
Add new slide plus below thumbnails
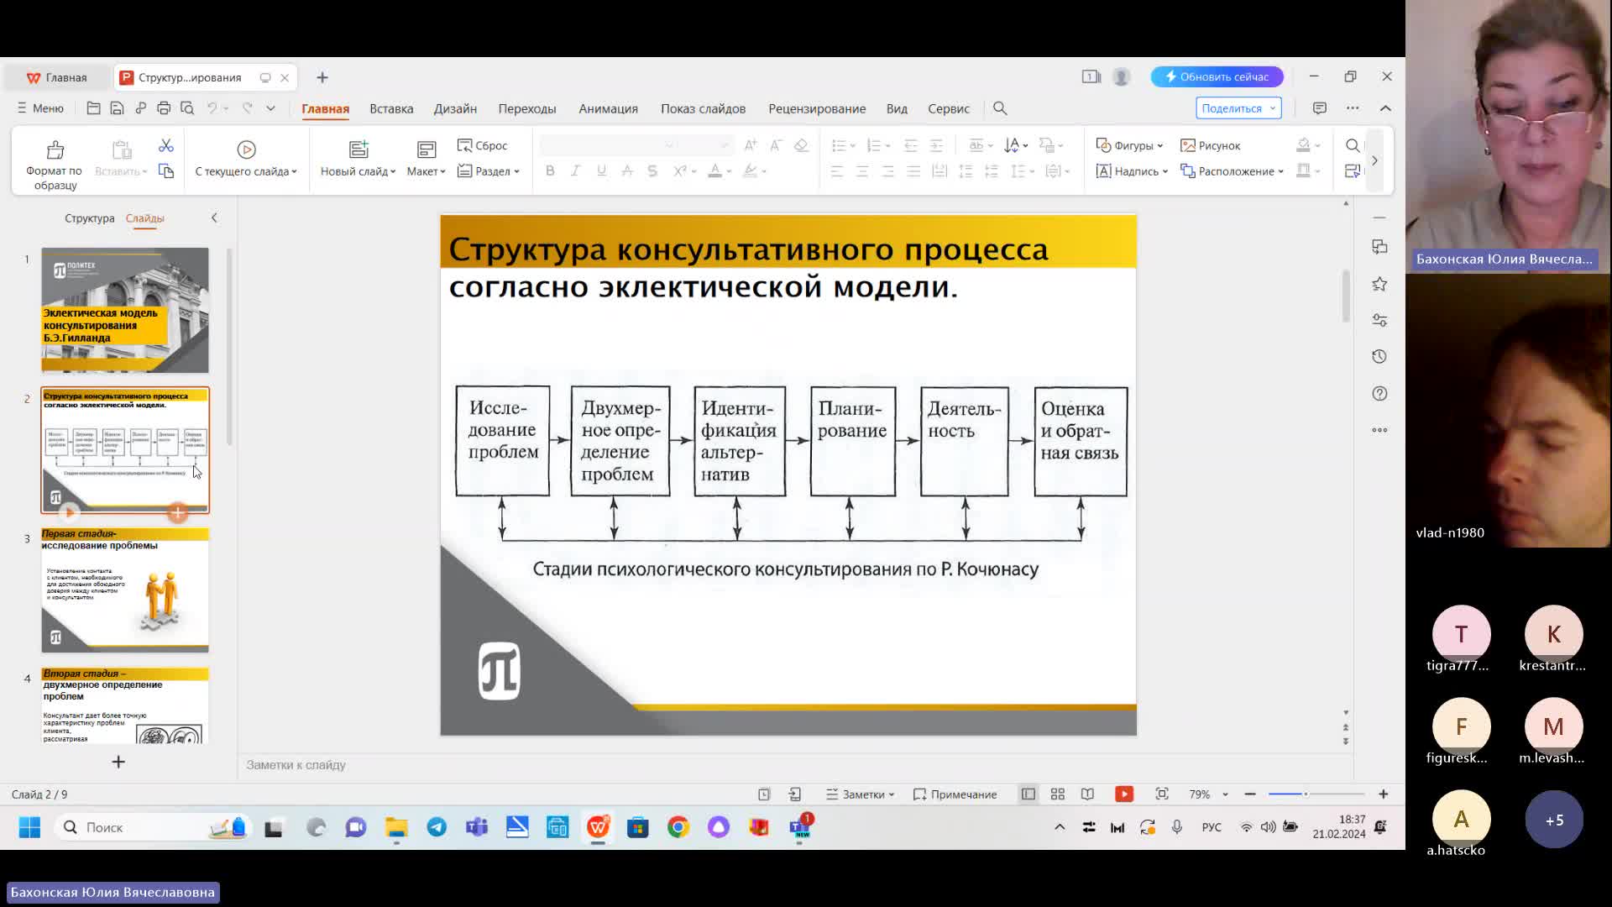[x=118, y=762]
